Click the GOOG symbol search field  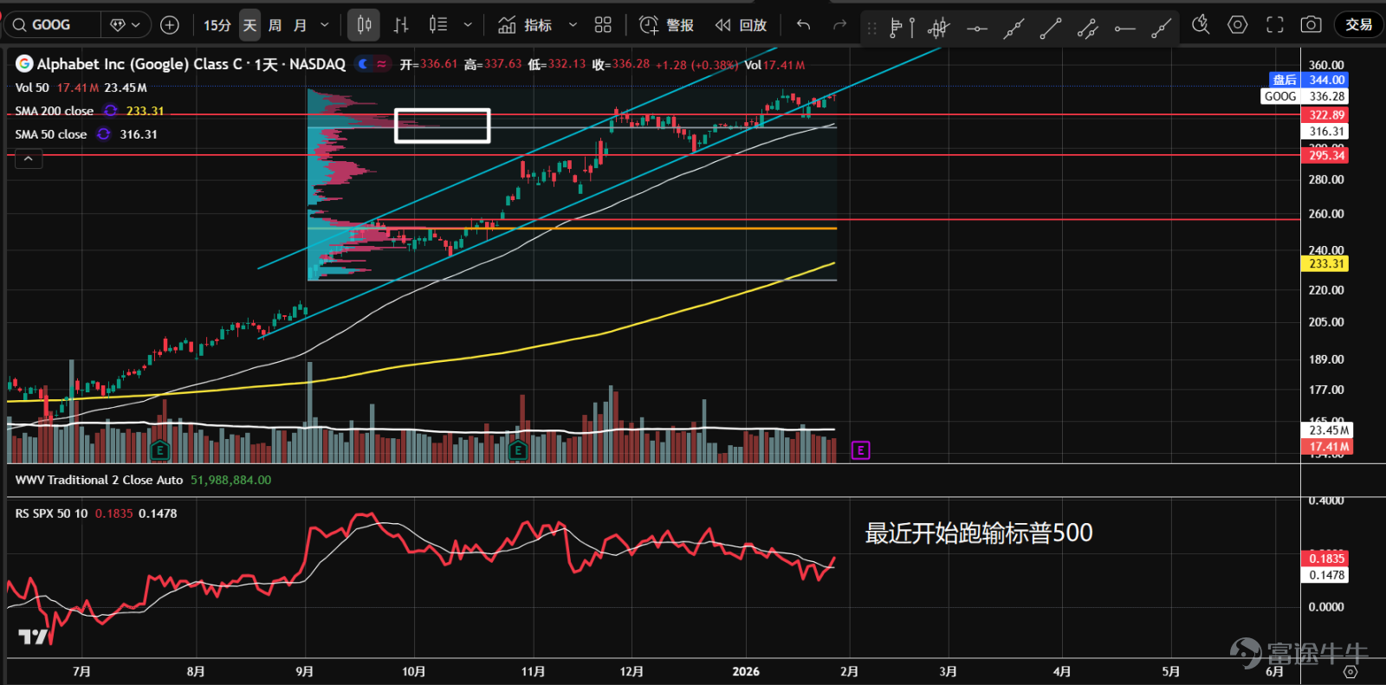[x=52, y=25]
